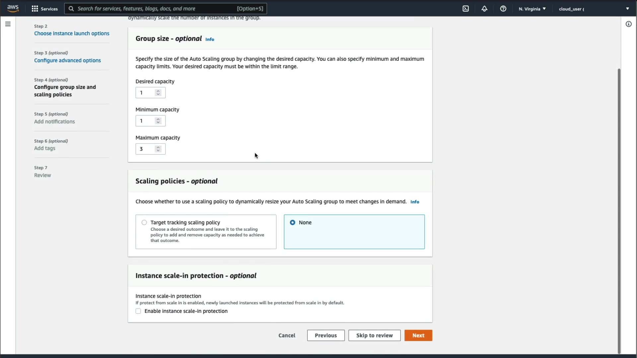
Task: Select Target tracking scaling policy radio
Action: (144, 222)
